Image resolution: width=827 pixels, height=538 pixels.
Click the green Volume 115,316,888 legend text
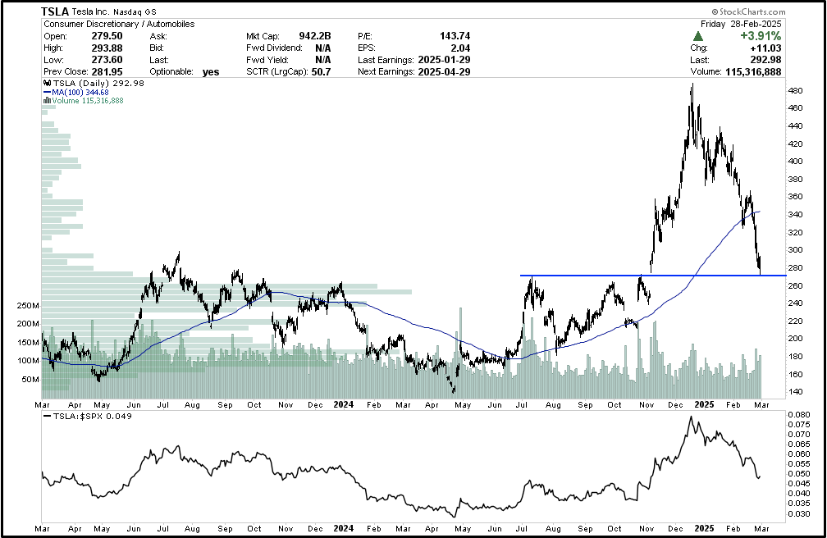(x=88, y=100)
